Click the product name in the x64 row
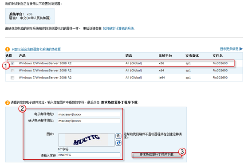Viewport: 244px width, 165px height. [45, 71]
